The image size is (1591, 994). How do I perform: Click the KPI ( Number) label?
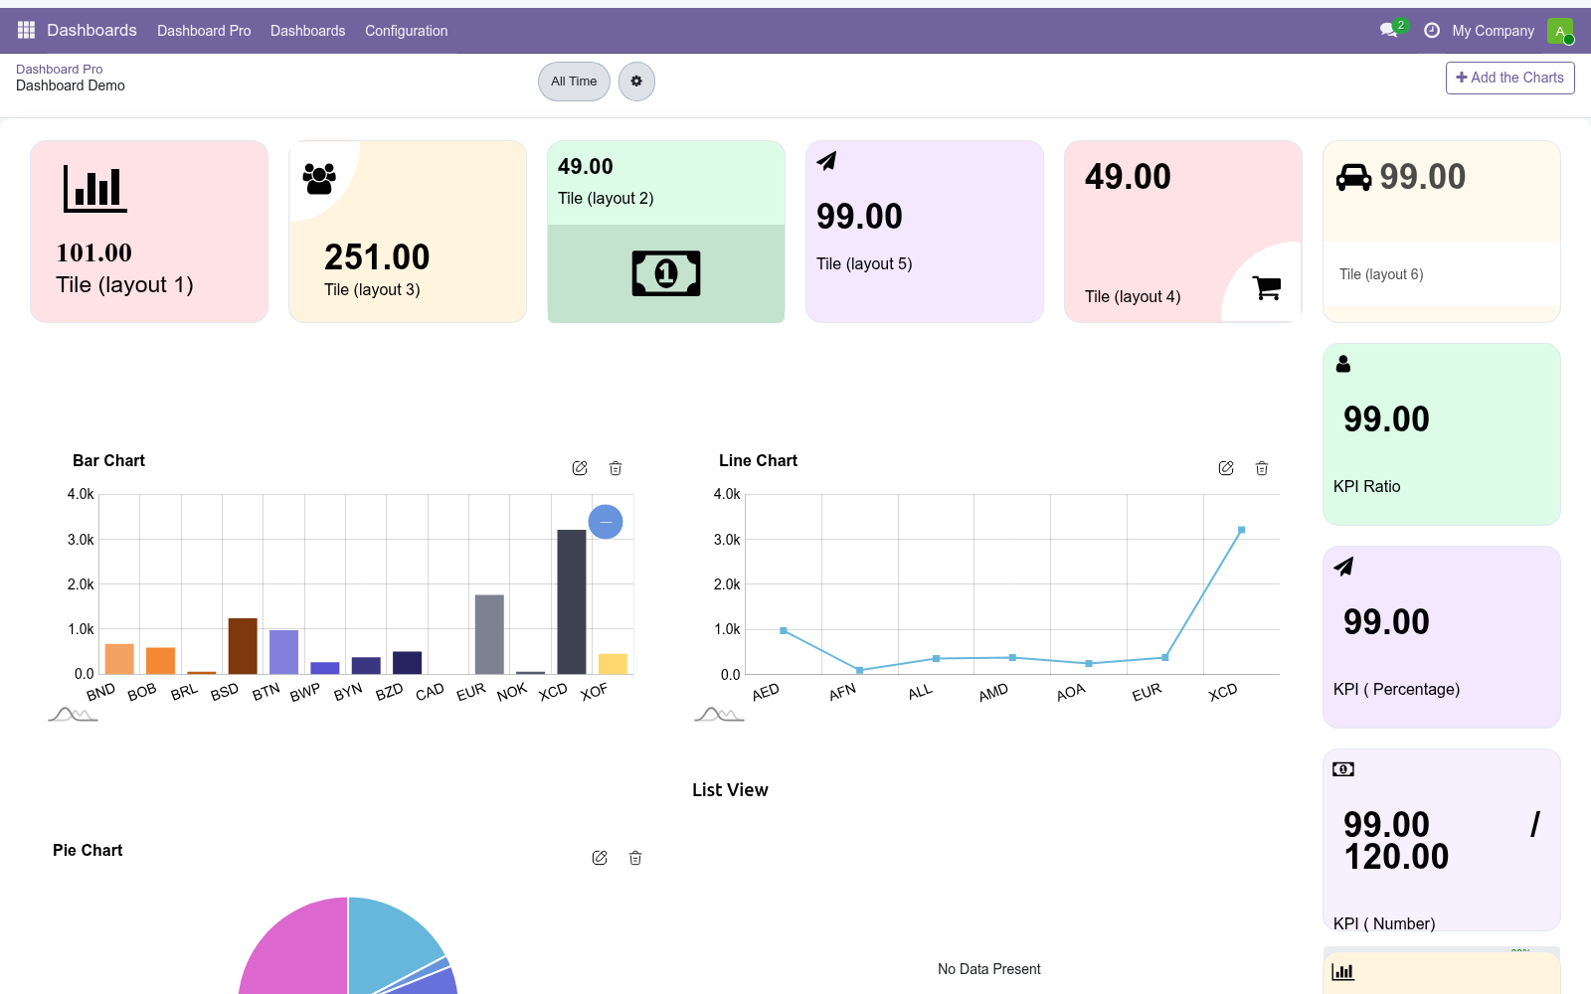point(1384,923)
